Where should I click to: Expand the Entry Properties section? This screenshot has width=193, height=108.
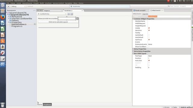(x=133, y=49)
